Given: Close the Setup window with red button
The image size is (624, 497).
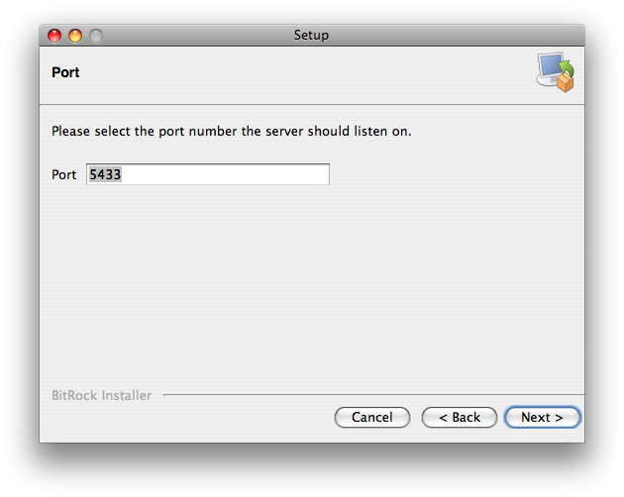Looking at the screenshot, I should [54, 36].
